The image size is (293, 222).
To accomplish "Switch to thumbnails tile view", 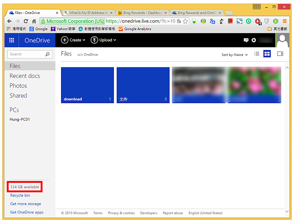I will 267,54.
